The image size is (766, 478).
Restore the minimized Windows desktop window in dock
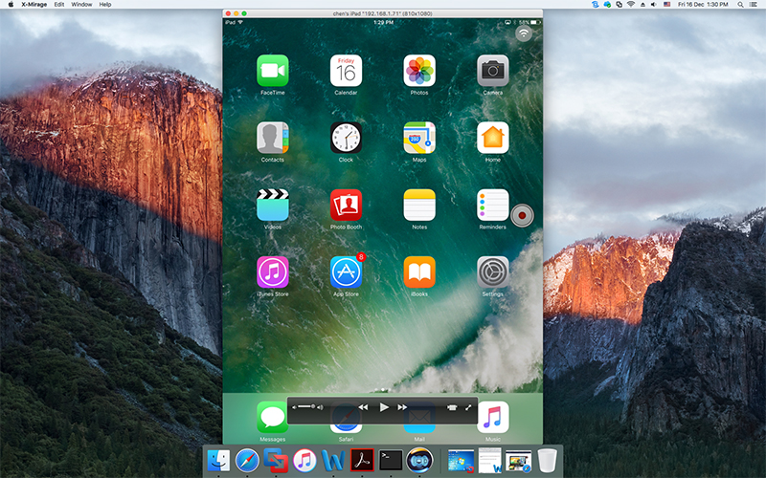pyautogui.click(x=461, y=461)
